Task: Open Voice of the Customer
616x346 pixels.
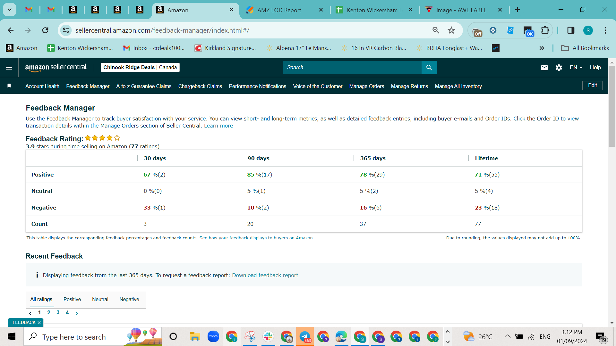Action: (318, 86)
